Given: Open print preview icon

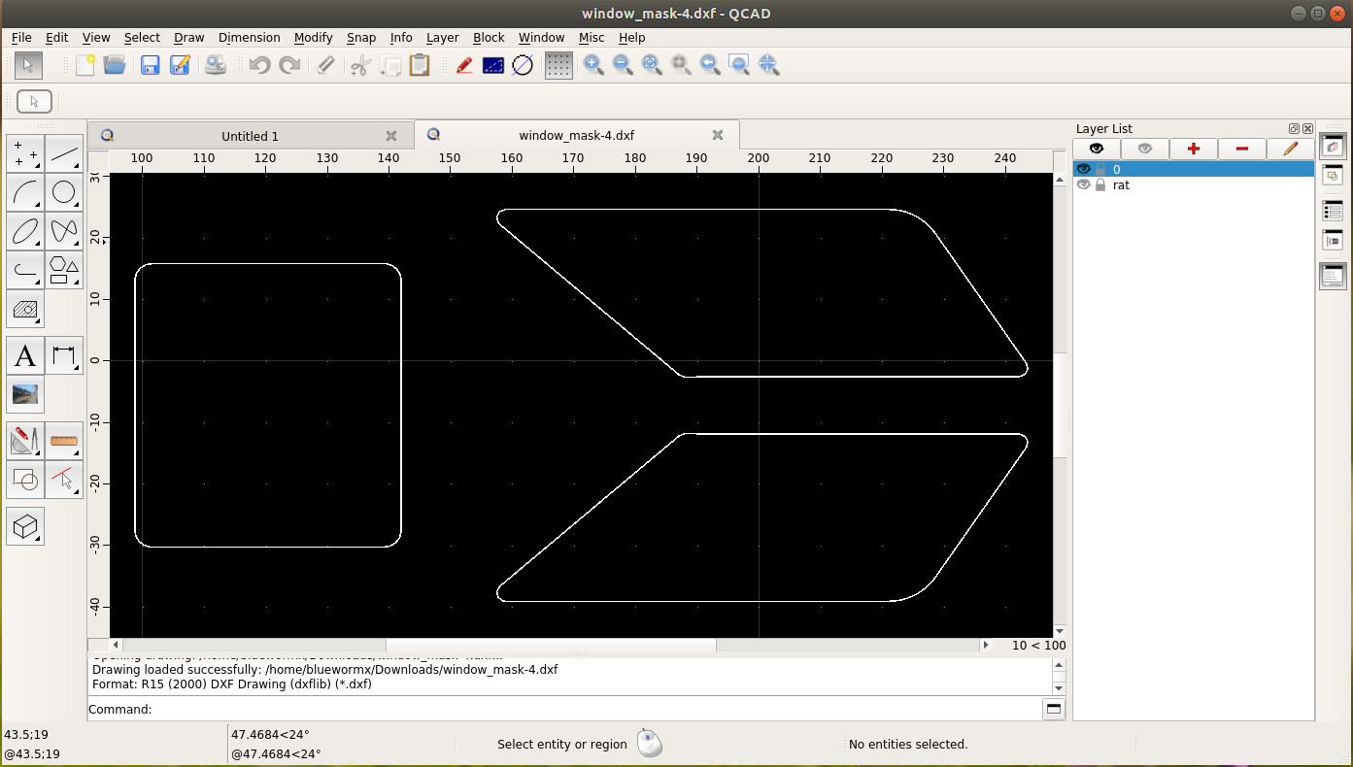Looking at the screenshot, I should click(216, 65).
